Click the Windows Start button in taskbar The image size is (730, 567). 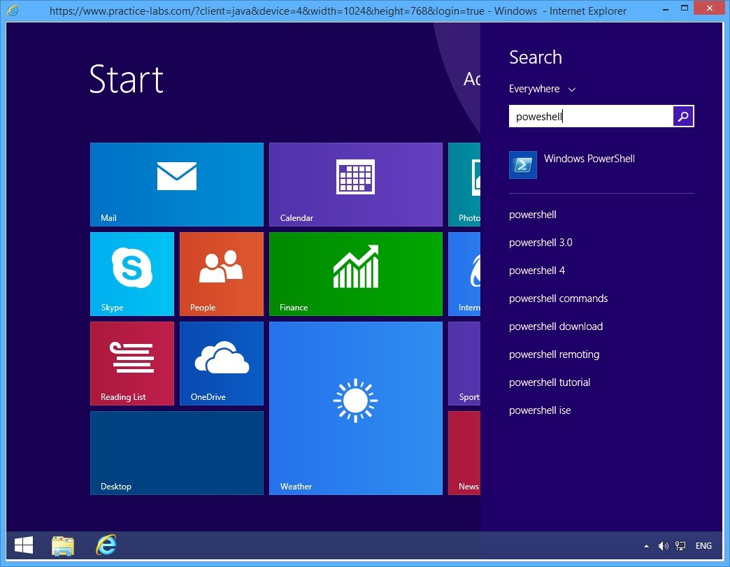pos(24,545)
